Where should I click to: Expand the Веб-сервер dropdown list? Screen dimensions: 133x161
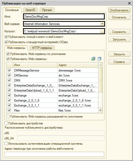coord(102,24)
